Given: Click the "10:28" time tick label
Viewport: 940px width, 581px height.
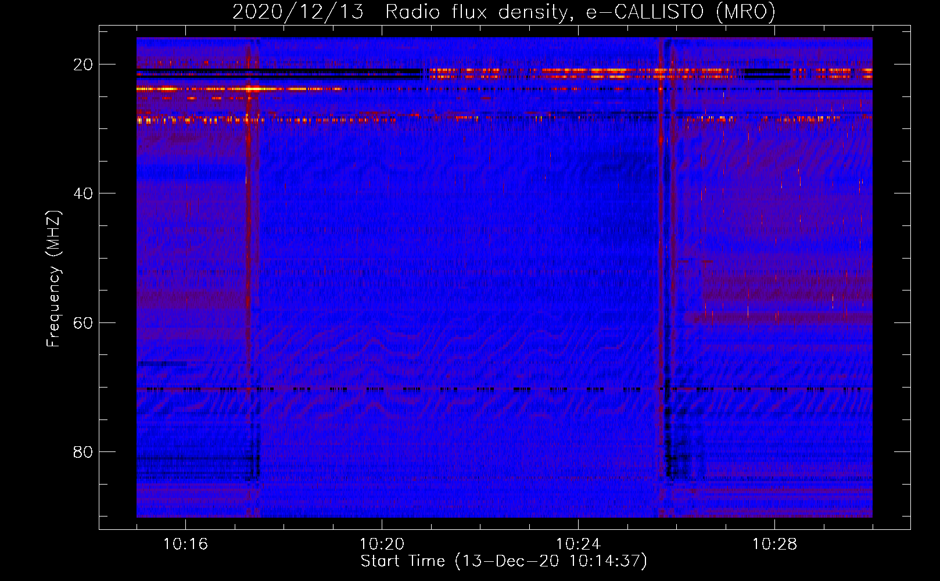Looking at the screenshot, I should [x=774, y=544].
